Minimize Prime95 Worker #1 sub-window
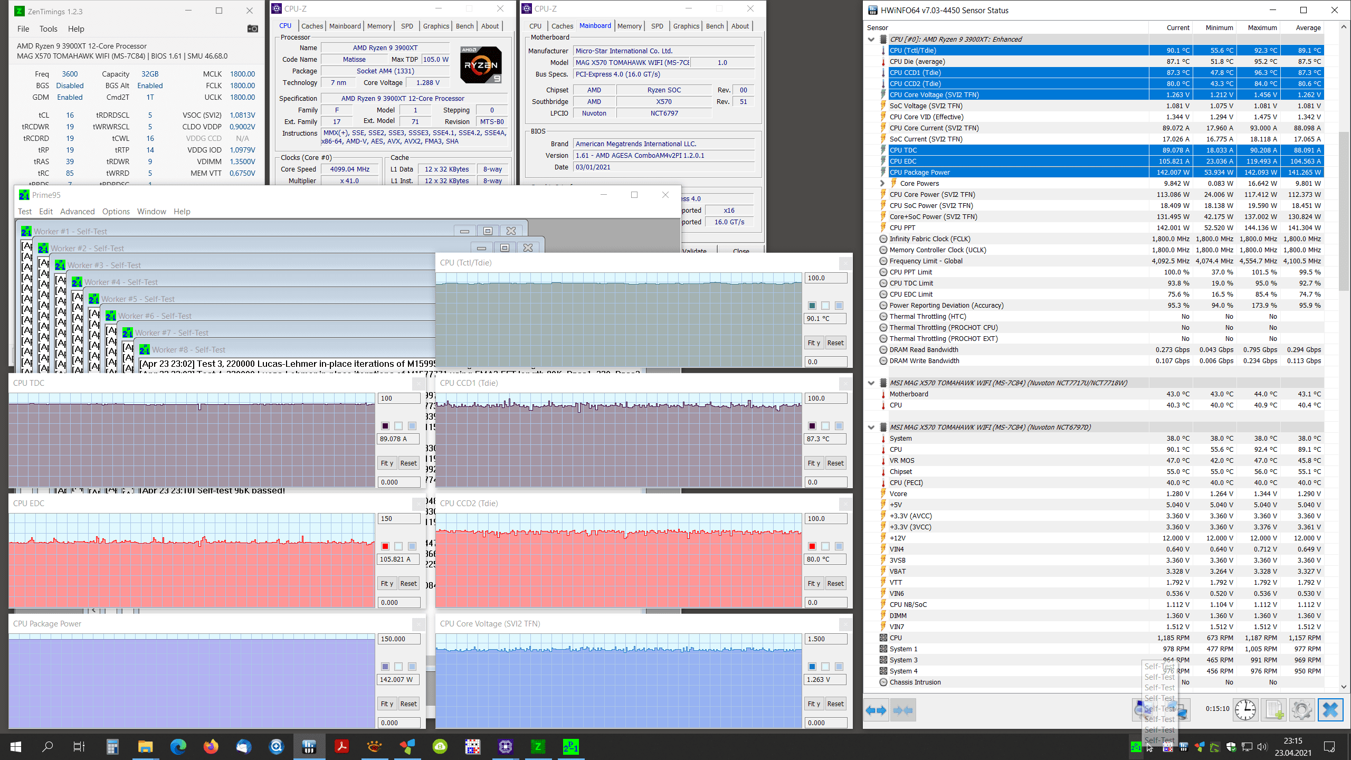 click(x=464, y=231)
